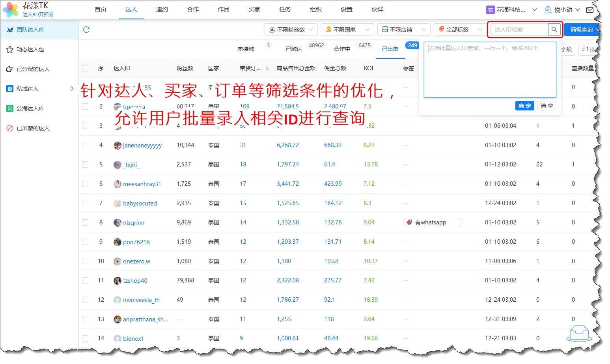Click the refresh icon above the table
This screenshot has height=364, width=610.
pyautogui.click(x=86, y=30)
